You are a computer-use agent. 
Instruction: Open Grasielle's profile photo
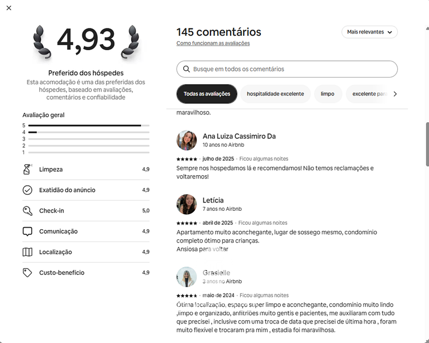tap(187, 277)
